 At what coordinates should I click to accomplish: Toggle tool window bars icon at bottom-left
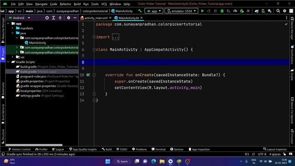(x=3, y=154)
